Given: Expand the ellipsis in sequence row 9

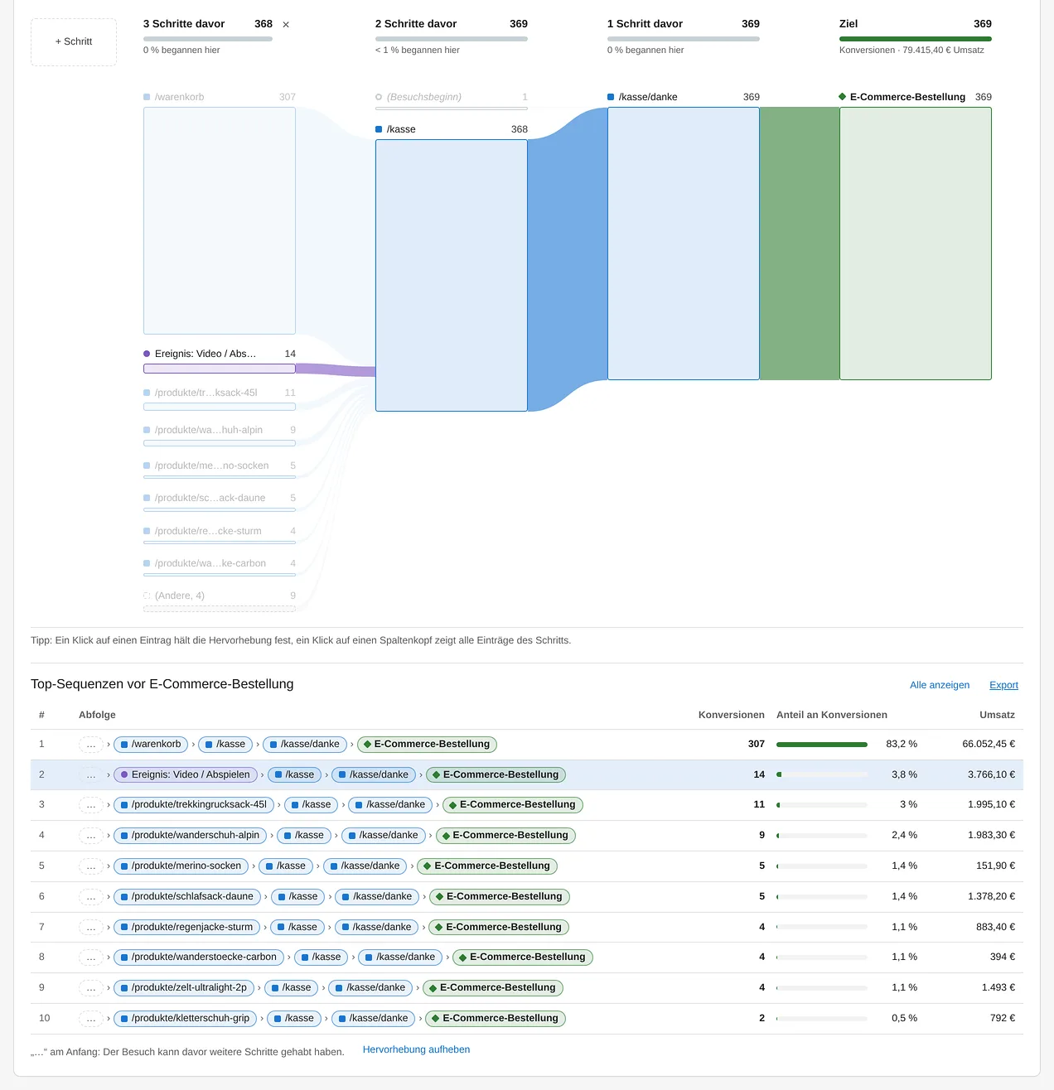Looking at the screenshot, I should [91, 988].
